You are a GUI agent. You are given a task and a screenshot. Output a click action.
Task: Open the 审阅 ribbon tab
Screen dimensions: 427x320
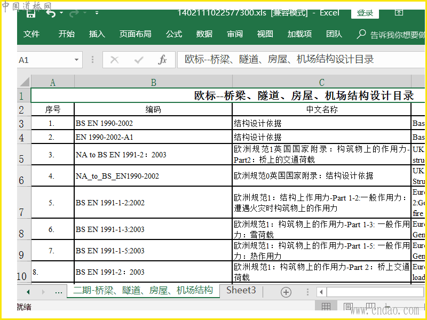[235, 34]
